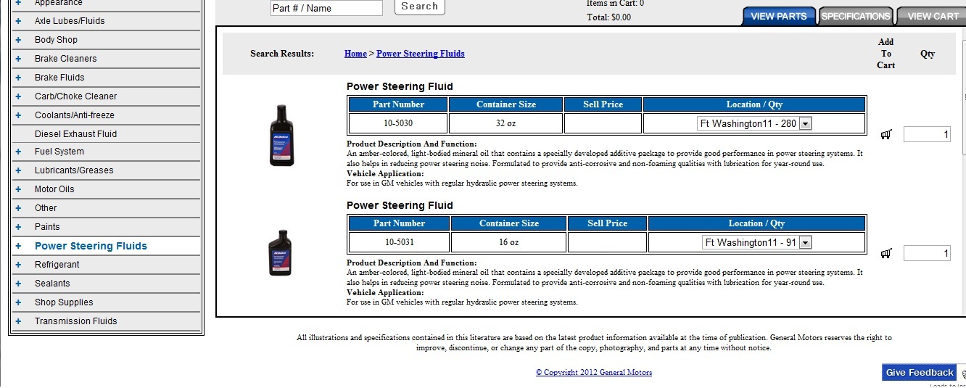Follow the Home breadcrumb link
This screenshot has width=966, height=388.
click(x=355, y=54)
